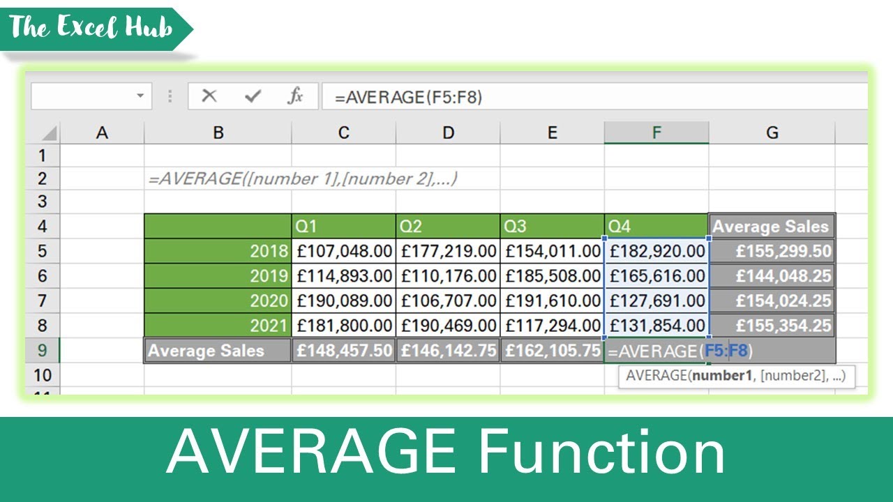The width and height of the screenshot is (893, 502).
Task: Select cell with £190,089.00
Action: coord(344,301)
